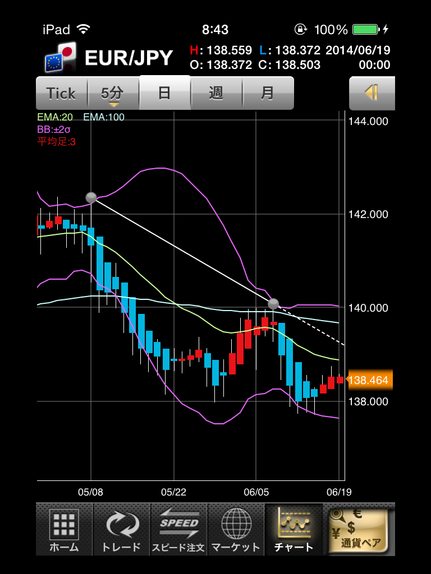
Task: Open the ホーム home tab
Action: click(x=65, y=530)
